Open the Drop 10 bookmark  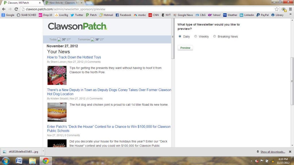45,15
